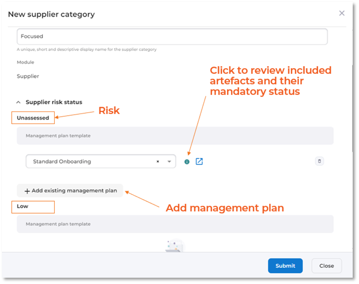This screenshot has height=284, width=359.
Task: Open Standard Onboarding plan via external-link icon
Action: coord(199,161)
